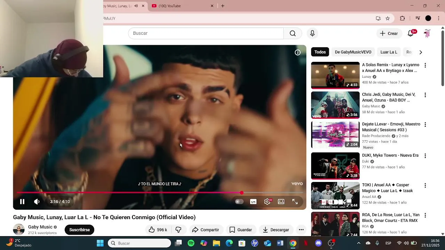Open the TOKI Anuel AA video title
The width and height of the screenshot is (445, 250).
point(387,188)
